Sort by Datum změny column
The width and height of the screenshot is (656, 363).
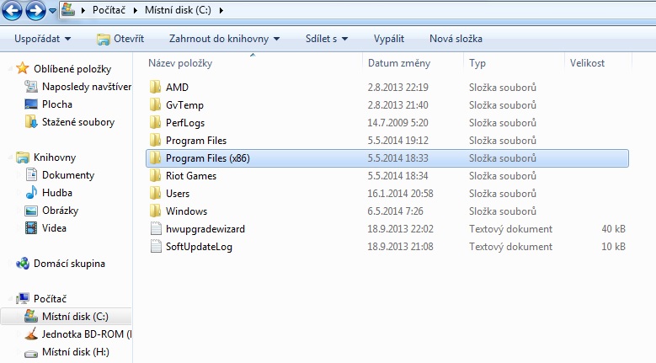(x=398, y=63)
